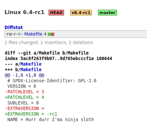147x125 pixels.
Task: Click the @@ -1,8 +1,8 @@ hunk header
Action: coord(24,75)
